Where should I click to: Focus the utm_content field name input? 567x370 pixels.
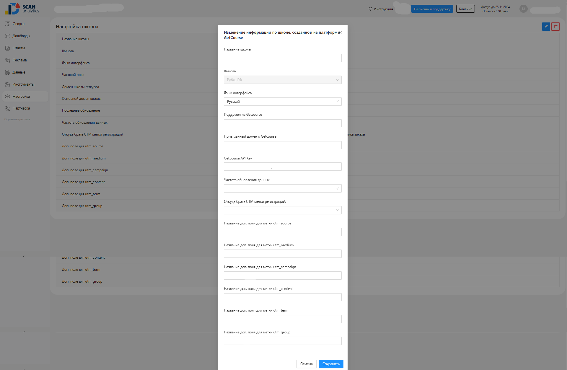coord(283,297)
